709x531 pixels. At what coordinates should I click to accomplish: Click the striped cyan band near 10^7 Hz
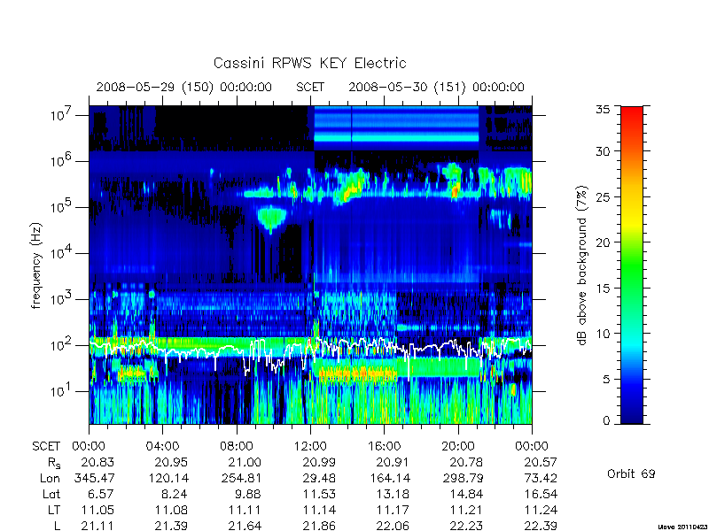click(x=396, y=126)
